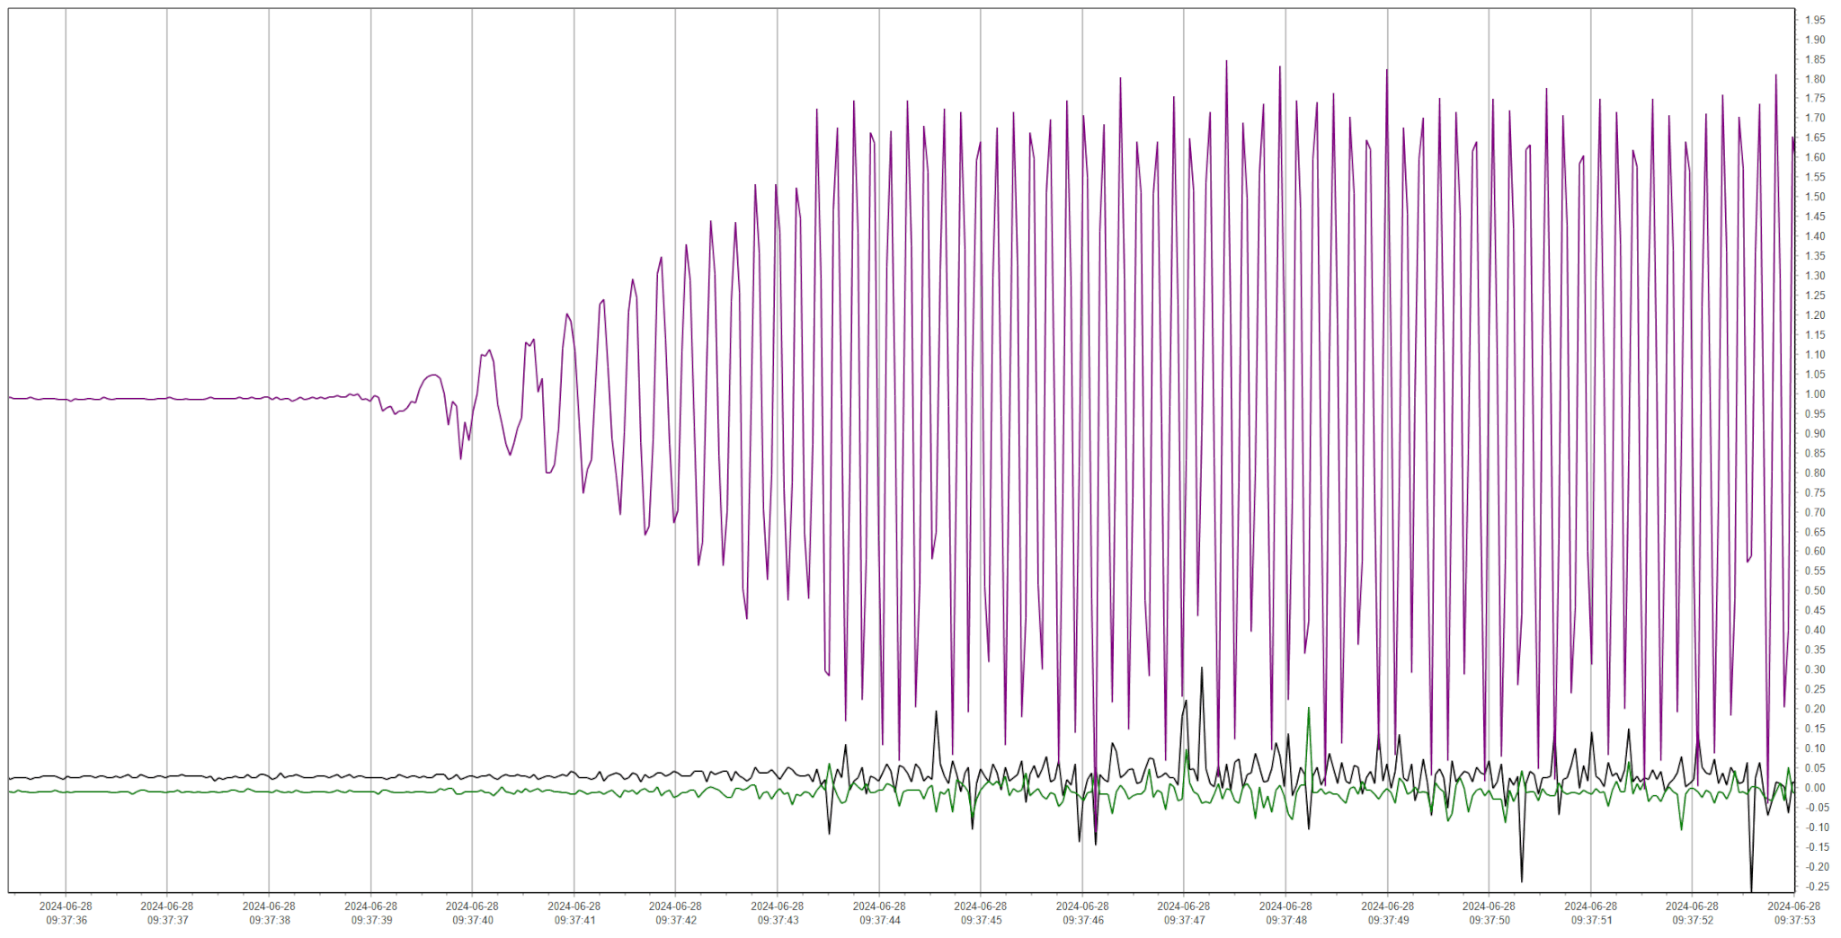Pick the 0.50 y-axis tick label
1841x938 pixels.
[x=1815, y=591]
